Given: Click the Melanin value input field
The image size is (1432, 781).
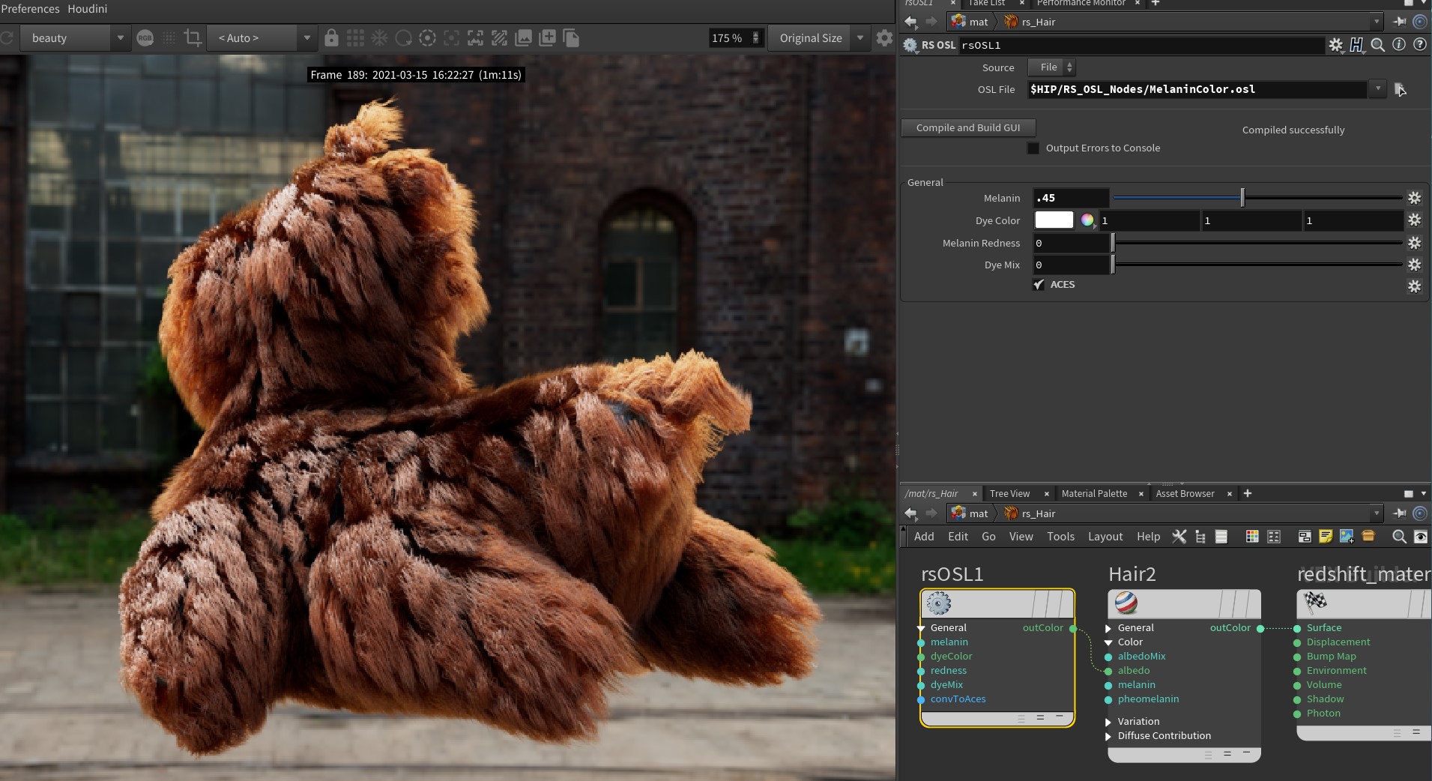Looking at the screenshot, I should pyautogui.click(x=1070, y=199).
